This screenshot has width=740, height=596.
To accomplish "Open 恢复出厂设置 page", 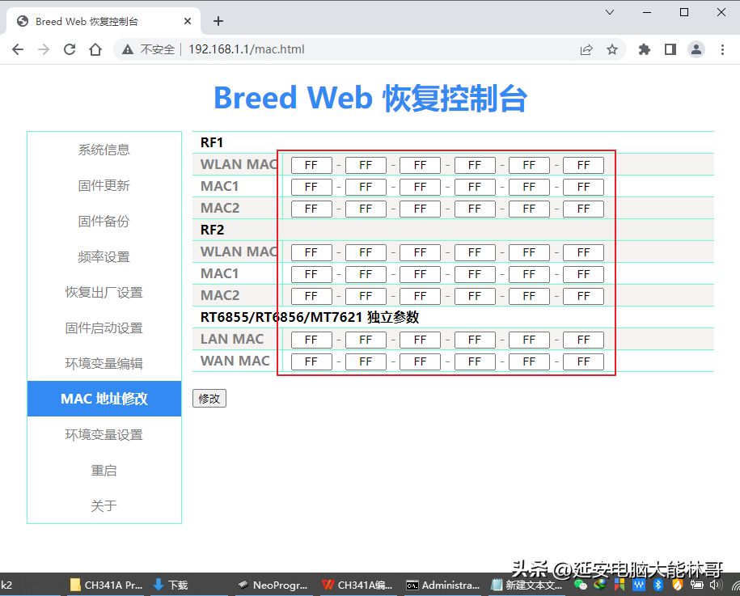I will coord(104,292).
